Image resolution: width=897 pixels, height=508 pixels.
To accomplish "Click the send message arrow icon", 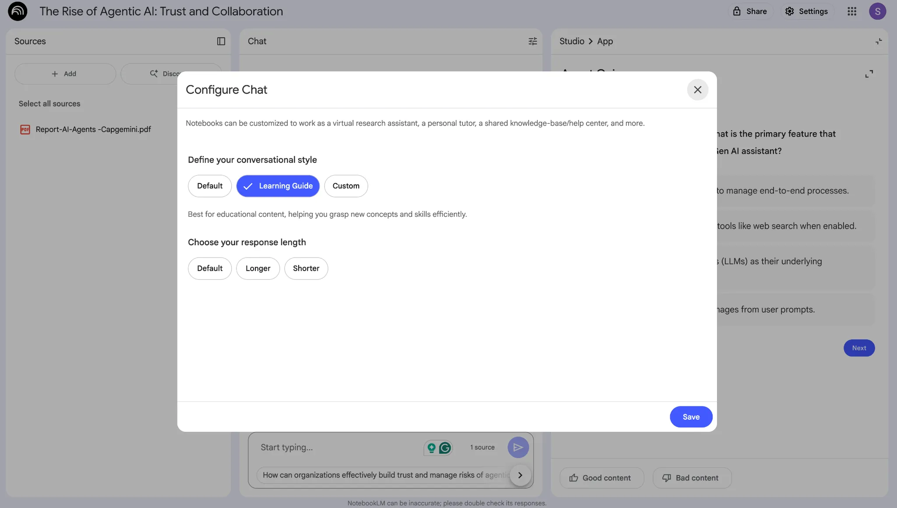I will [x=518, y=447].
